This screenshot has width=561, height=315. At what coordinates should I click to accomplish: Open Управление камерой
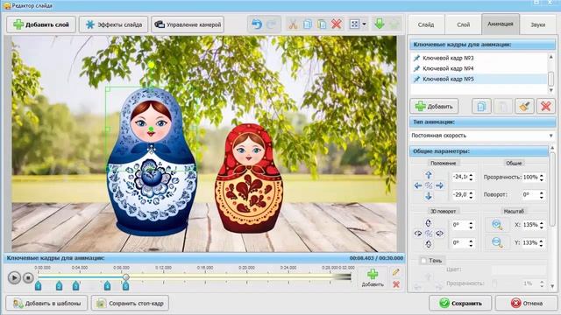point(188,24)
